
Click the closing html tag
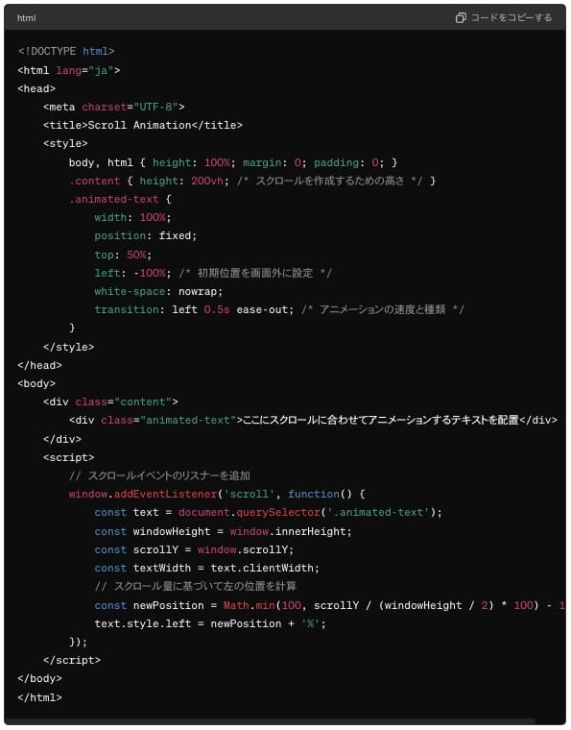pyautogui.click(x=39, y=697)
